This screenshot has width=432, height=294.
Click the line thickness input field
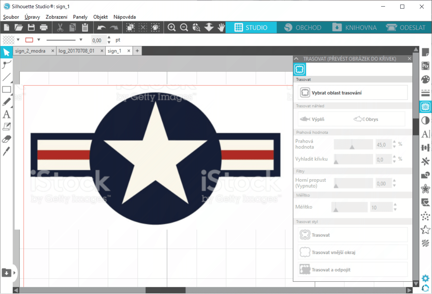pos(98,40)
